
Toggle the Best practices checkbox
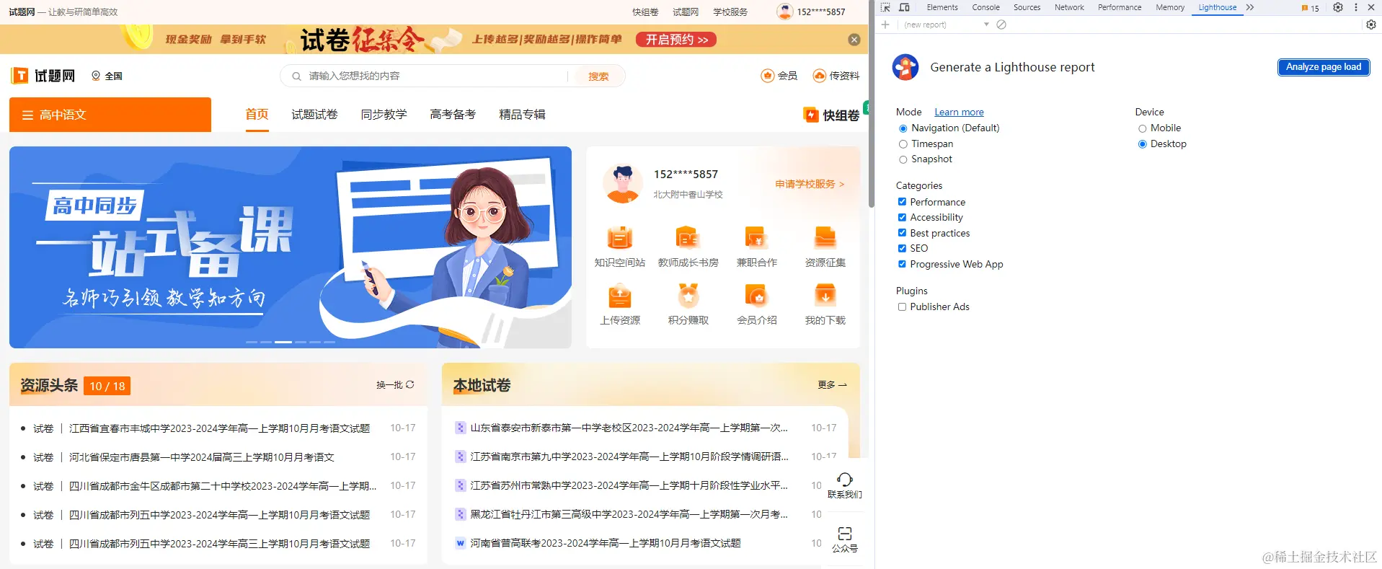click(902, 233)
